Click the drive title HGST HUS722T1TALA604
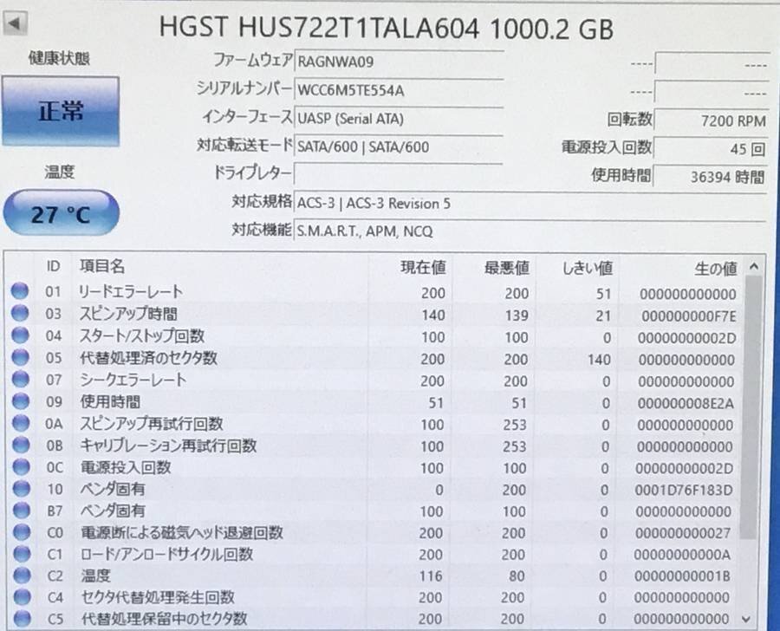This screenshot has height=631, width=780. [319, 28]
